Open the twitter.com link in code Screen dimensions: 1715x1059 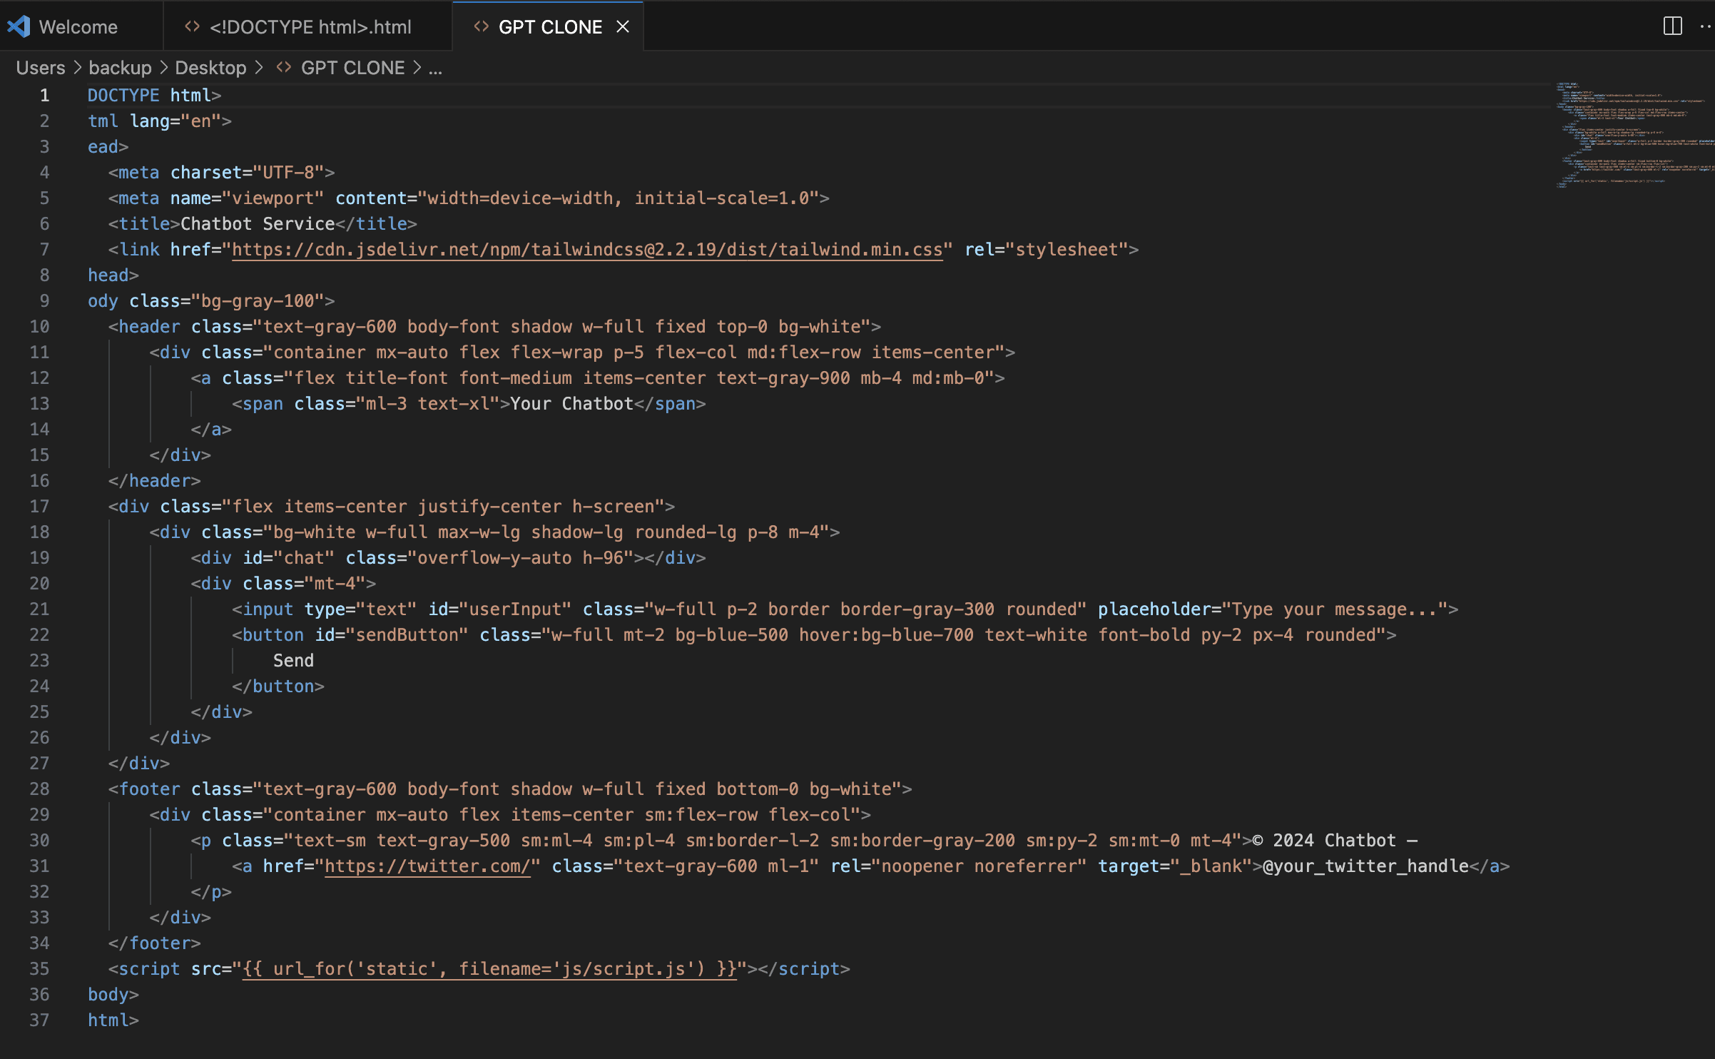[427, 866]
